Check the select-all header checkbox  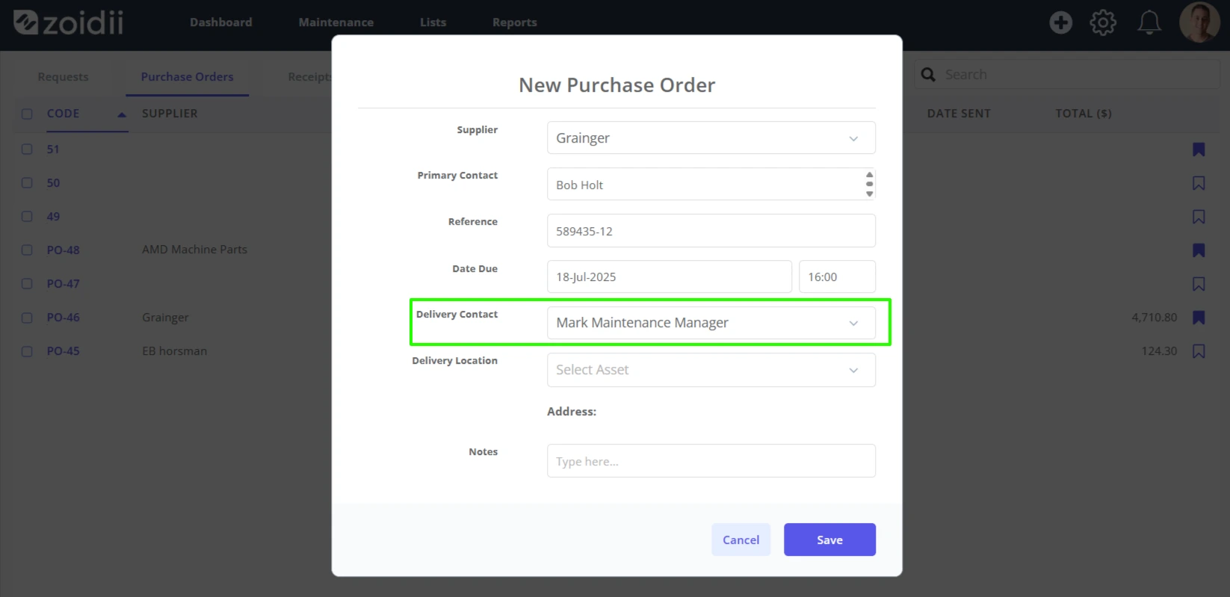pos(27,114)
